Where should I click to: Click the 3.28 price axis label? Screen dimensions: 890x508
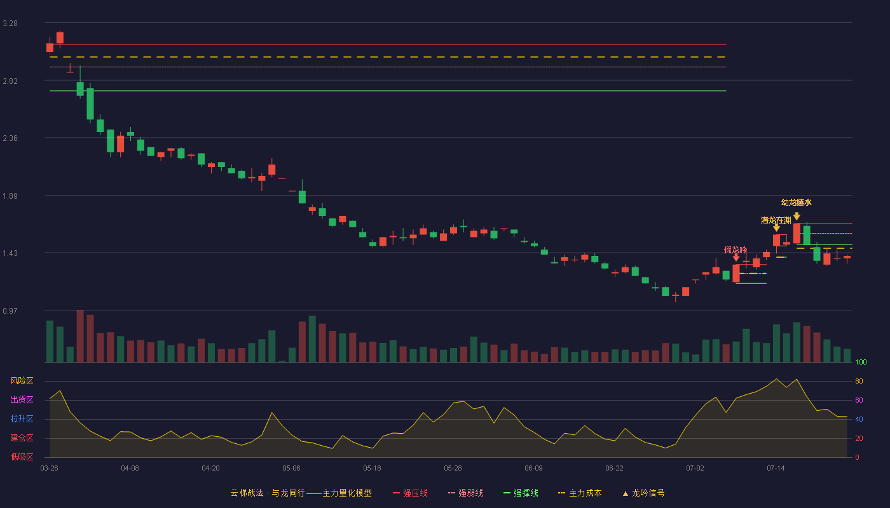[x=10, y=23]
